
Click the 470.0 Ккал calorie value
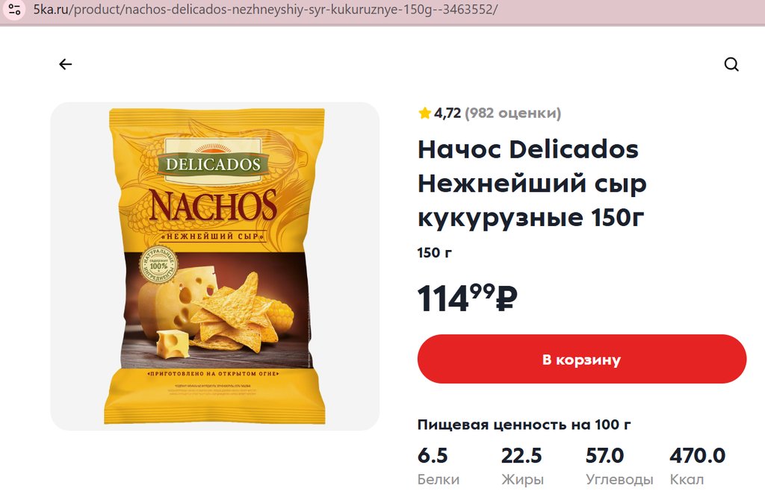[697, 466]
